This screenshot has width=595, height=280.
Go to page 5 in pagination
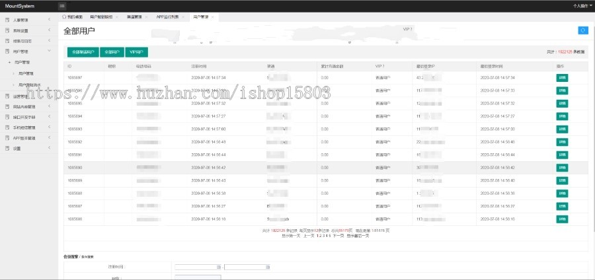click(330, 236)
